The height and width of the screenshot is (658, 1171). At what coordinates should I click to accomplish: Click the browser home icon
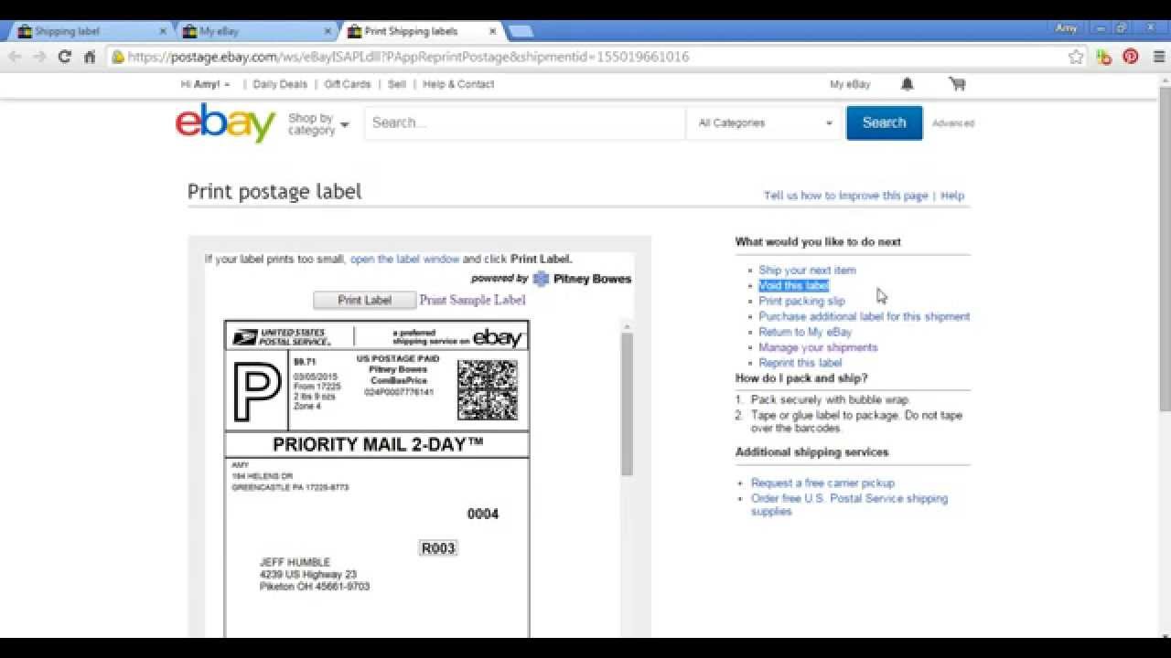click(90, 57)
